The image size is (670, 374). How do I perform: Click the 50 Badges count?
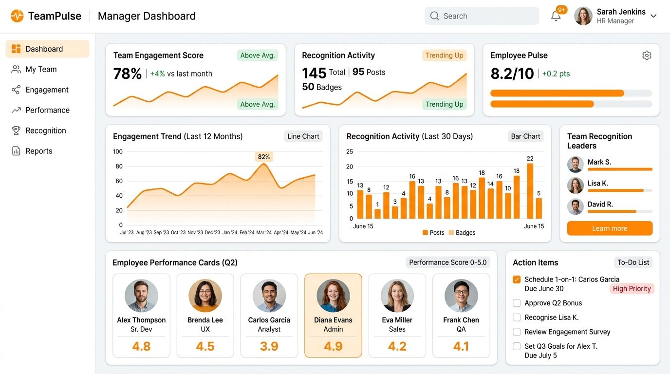pyautogui.click(x=322, y=87)
